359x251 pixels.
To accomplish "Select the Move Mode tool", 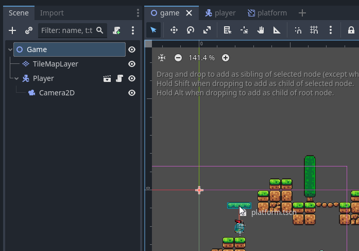I will tap(174, 30).
